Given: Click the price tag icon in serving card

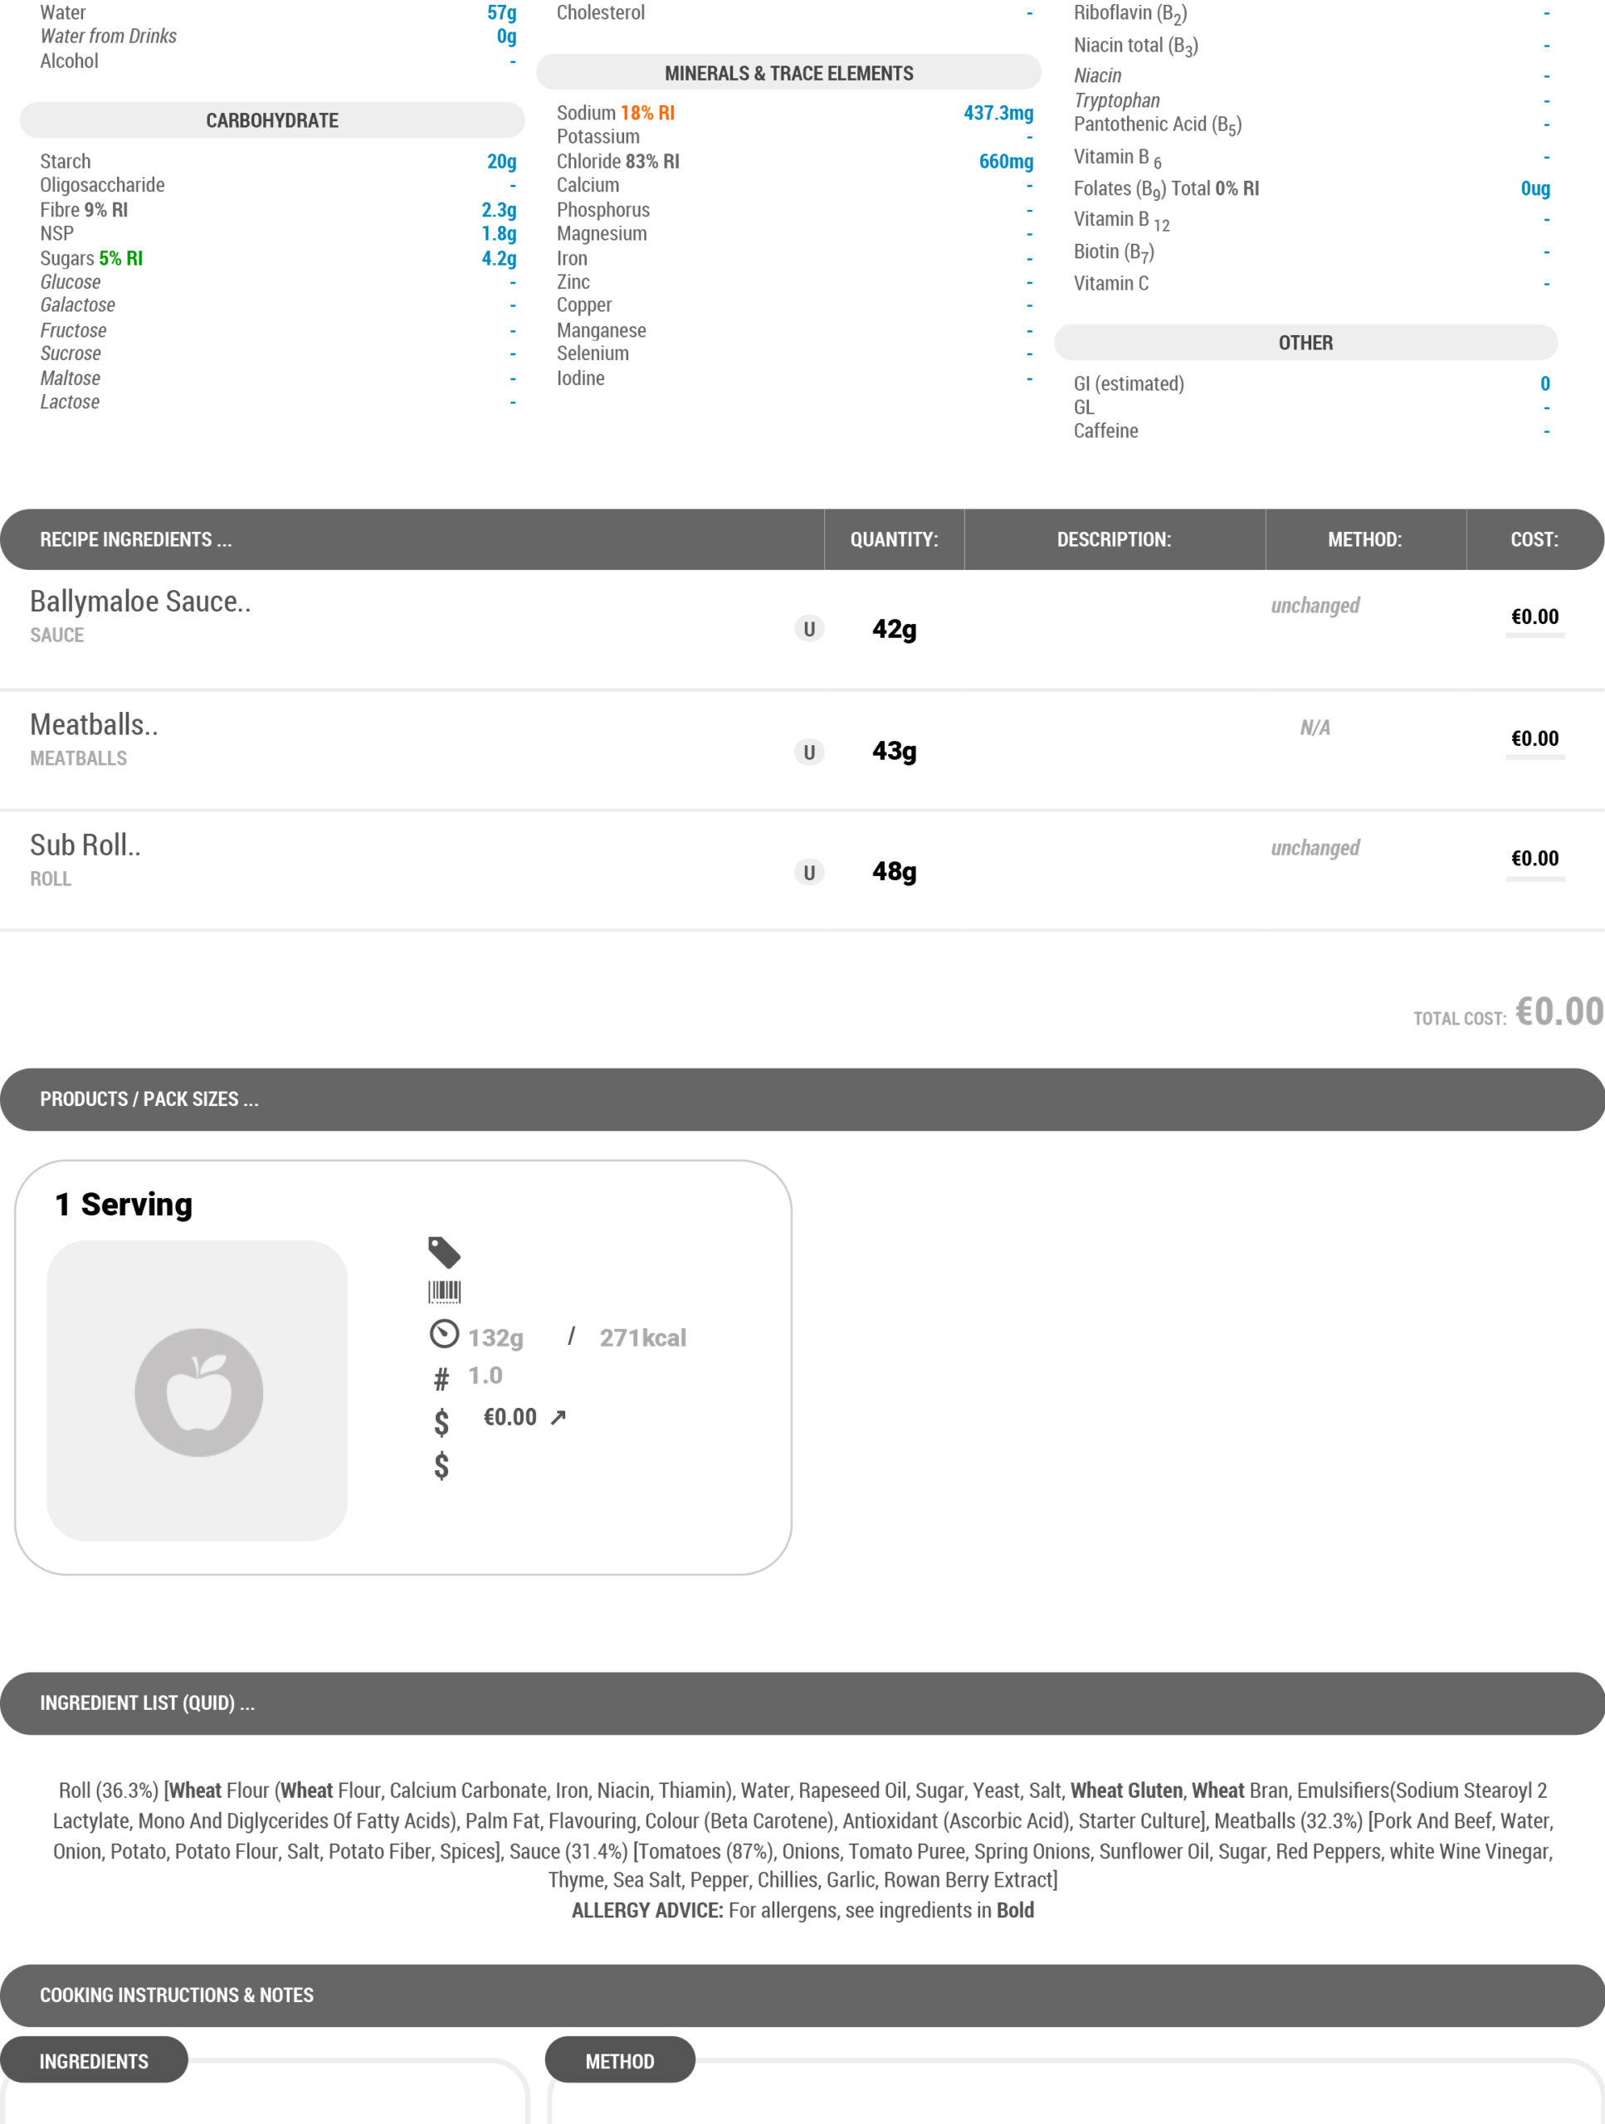Looking at the screenshot, I should pos(444,1252).
